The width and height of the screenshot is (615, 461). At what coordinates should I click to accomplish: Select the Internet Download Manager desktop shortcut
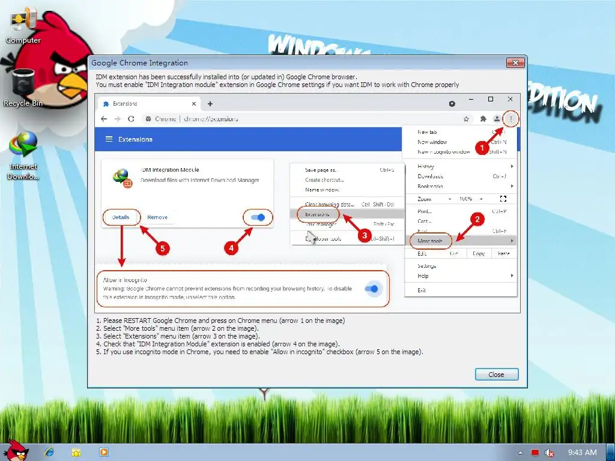(x=23, y=155)
